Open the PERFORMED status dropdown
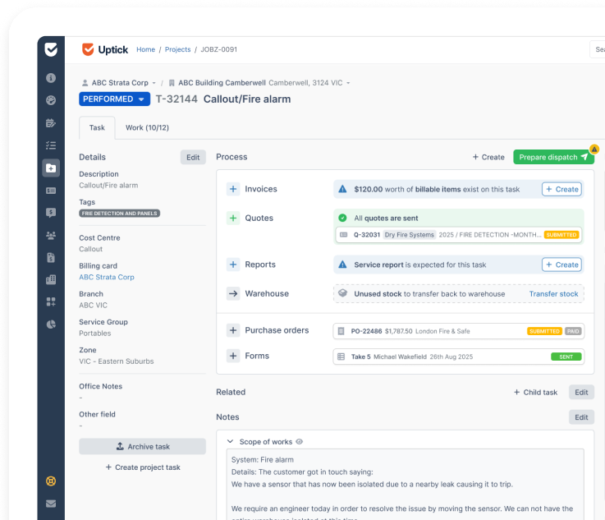This screenshot has height=520, width=605. click(x=114, y=99)
